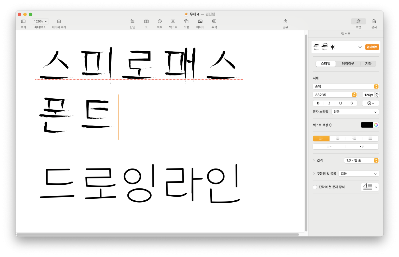Image resolution: width=399 pixels, height=257 pixels.
Task: Toggle bold formatting button
Action: pos(318,103)
